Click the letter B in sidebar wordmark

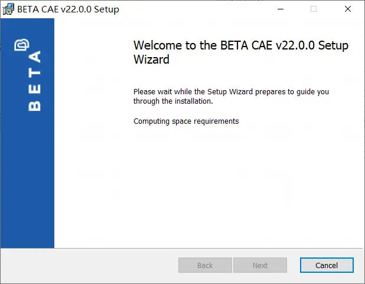coord(34,106)
